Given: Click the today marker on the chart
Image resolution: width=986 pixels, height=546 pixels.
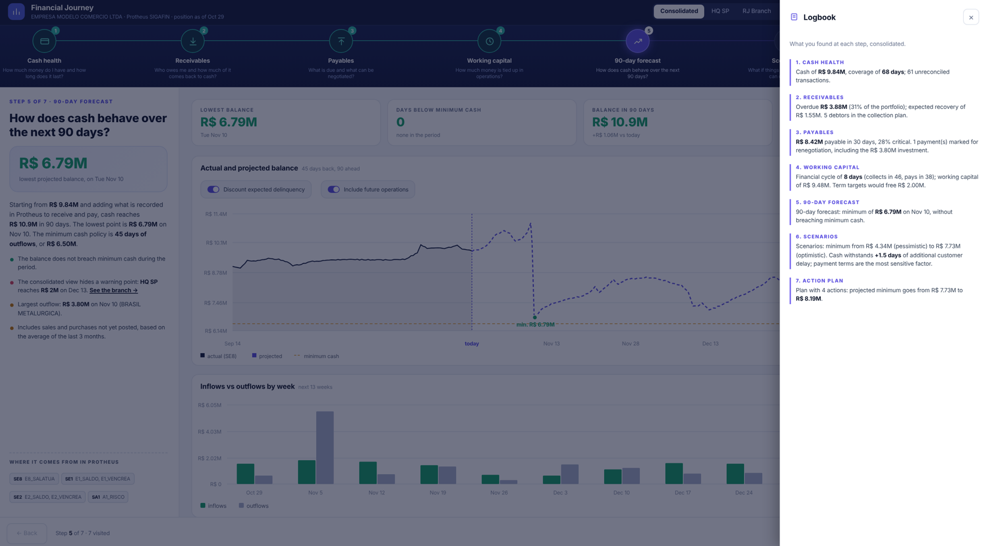Looking at the screenshot, I should click(472, 344).
